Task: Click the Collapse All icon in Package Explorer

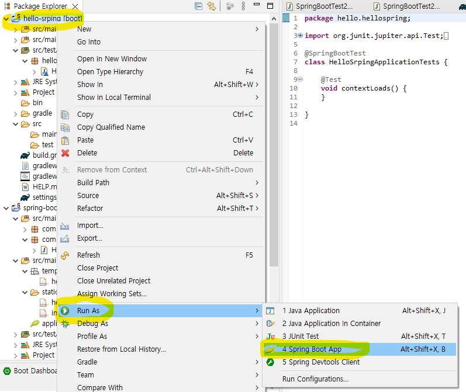Action: [198, 6]
